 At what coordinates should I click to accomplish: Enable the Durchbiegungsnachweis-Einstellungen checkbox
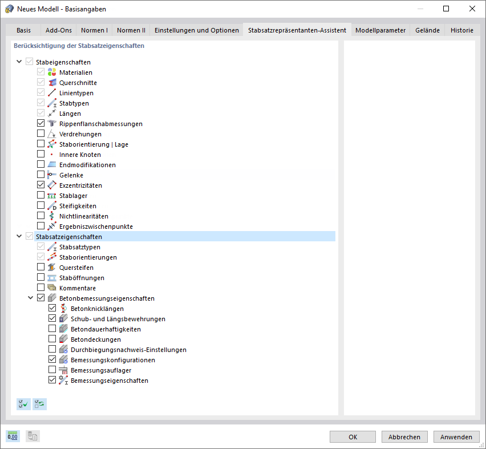coord(52,349)
